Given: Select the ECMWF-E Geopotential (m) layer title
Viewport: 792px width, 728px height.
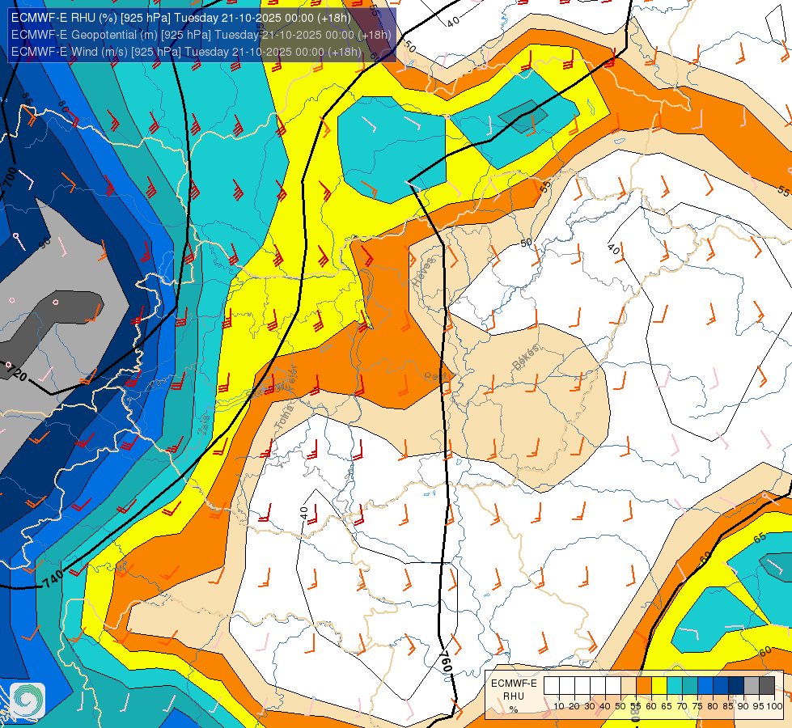Looking at the screenshot, I should click(201, 35).
